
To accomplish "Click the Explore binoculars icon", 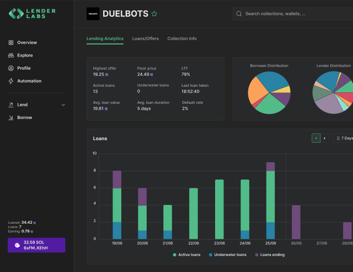I will click(11, 56).
